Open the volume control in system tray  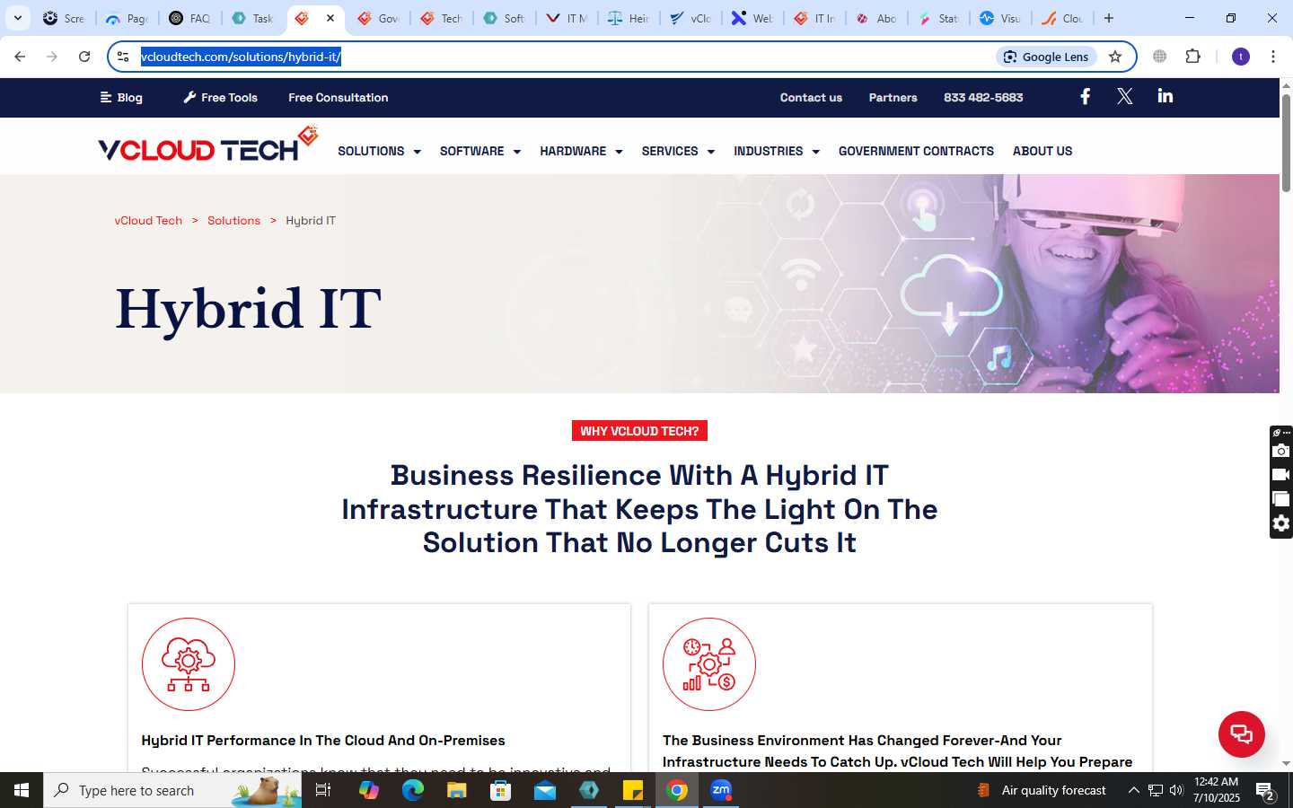(1176, 790)
